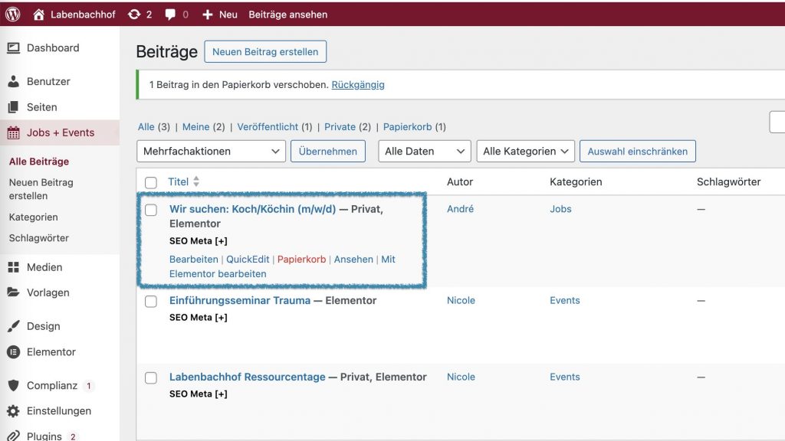This screenshot has width=785, height=441.
Task: Open the Alle Kategorien filter dropdown
Action: (525, 152)
